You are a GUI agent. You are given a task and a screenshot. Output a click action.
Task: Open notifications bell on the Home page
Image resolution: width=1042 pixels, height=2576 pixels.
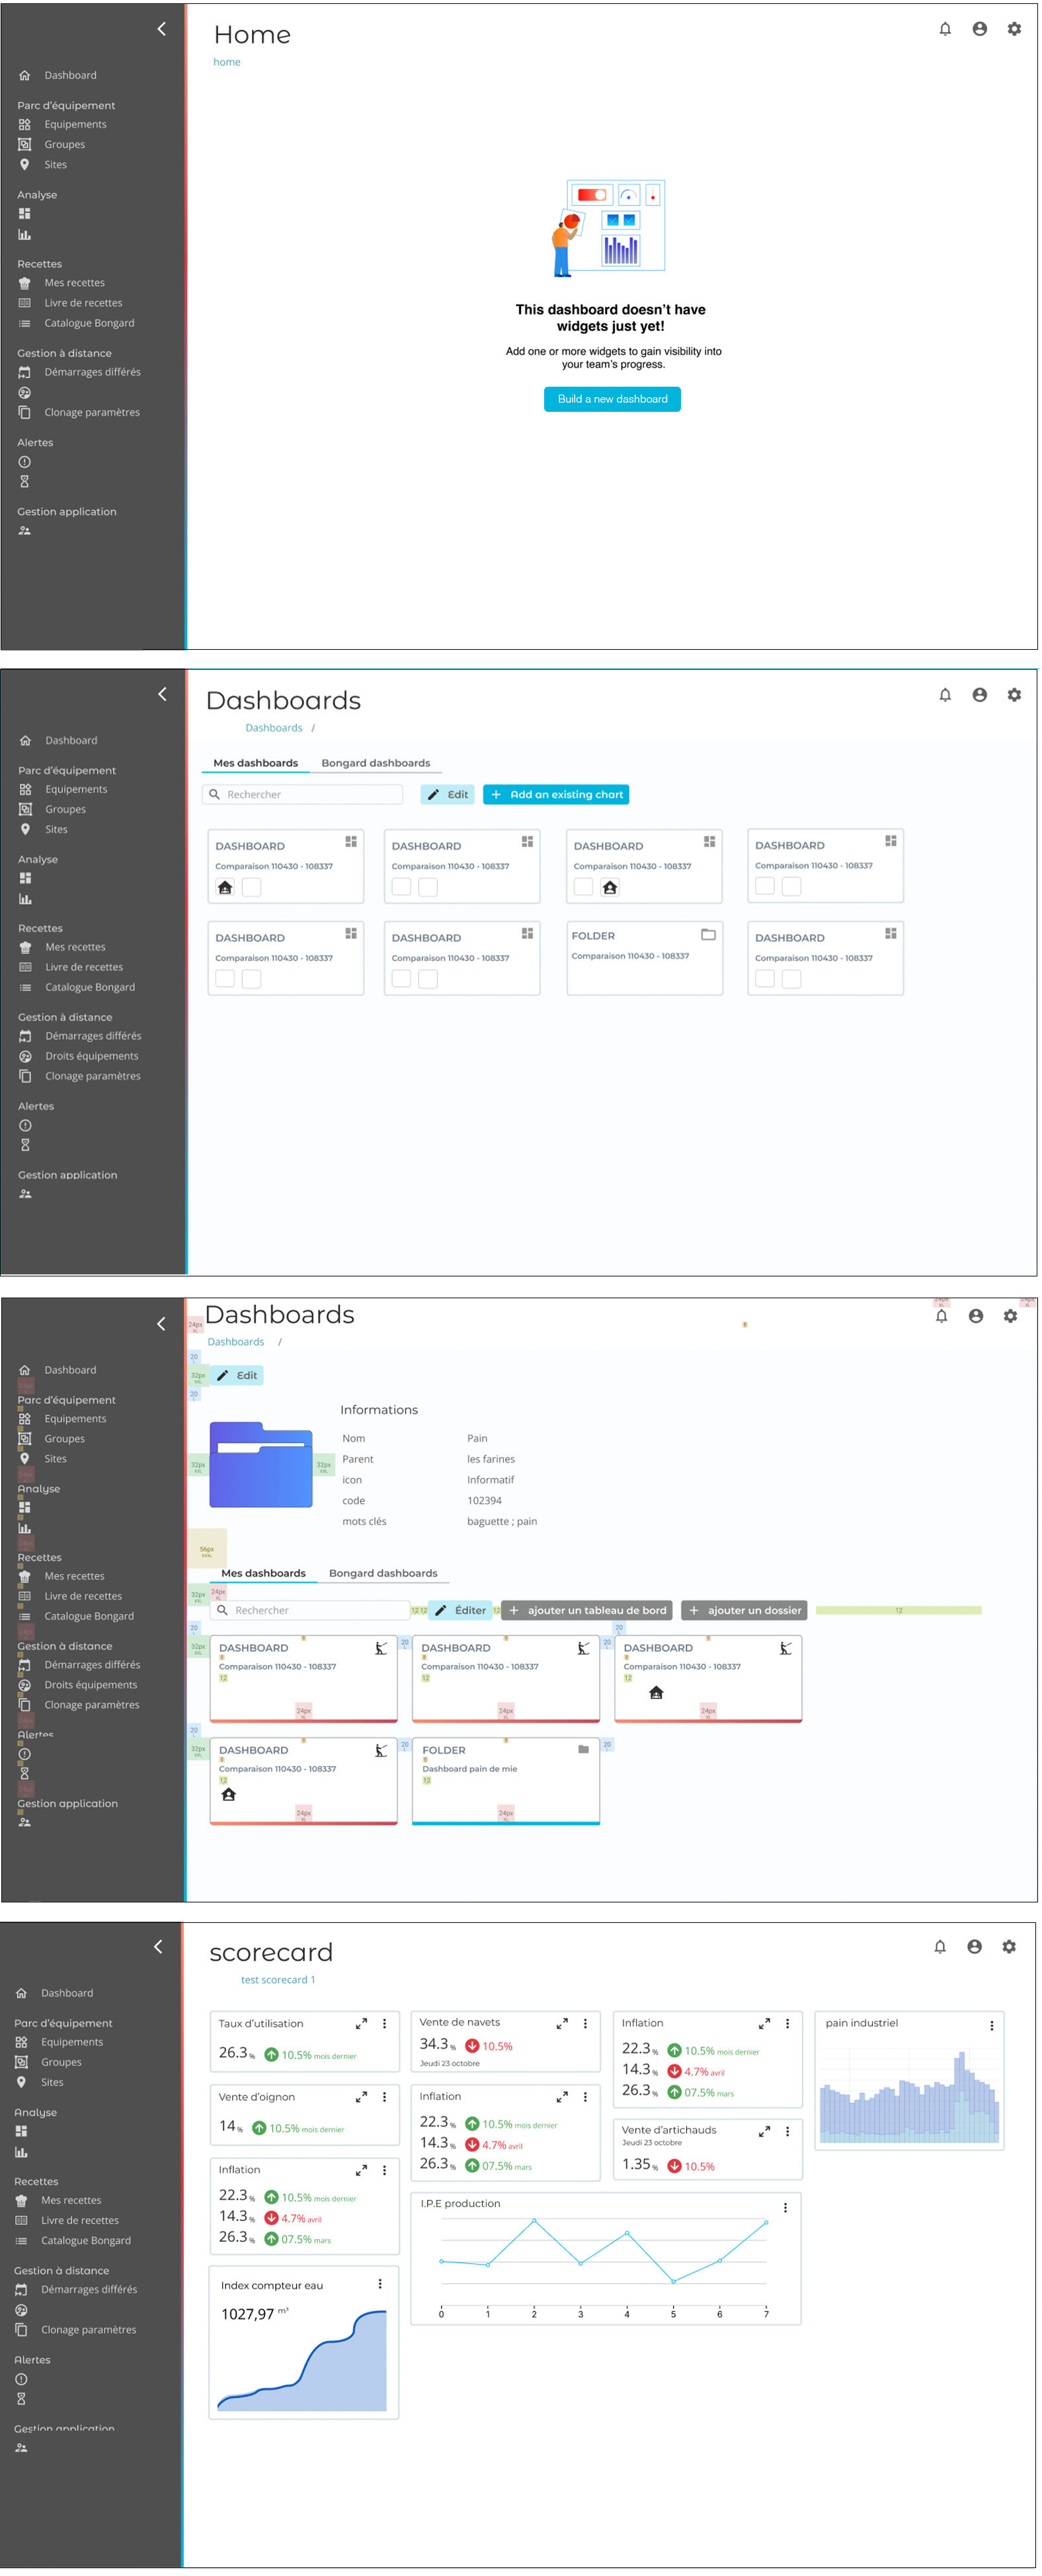[x=945, y=29]
